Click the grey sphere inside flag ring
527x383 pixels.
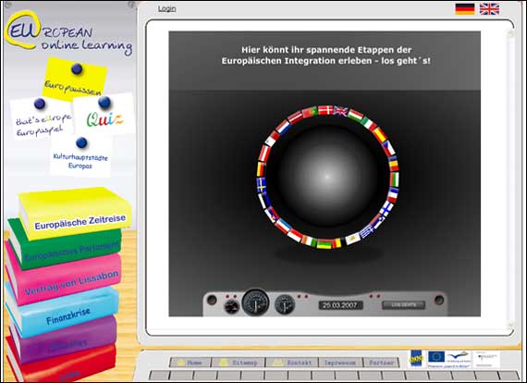327,176
